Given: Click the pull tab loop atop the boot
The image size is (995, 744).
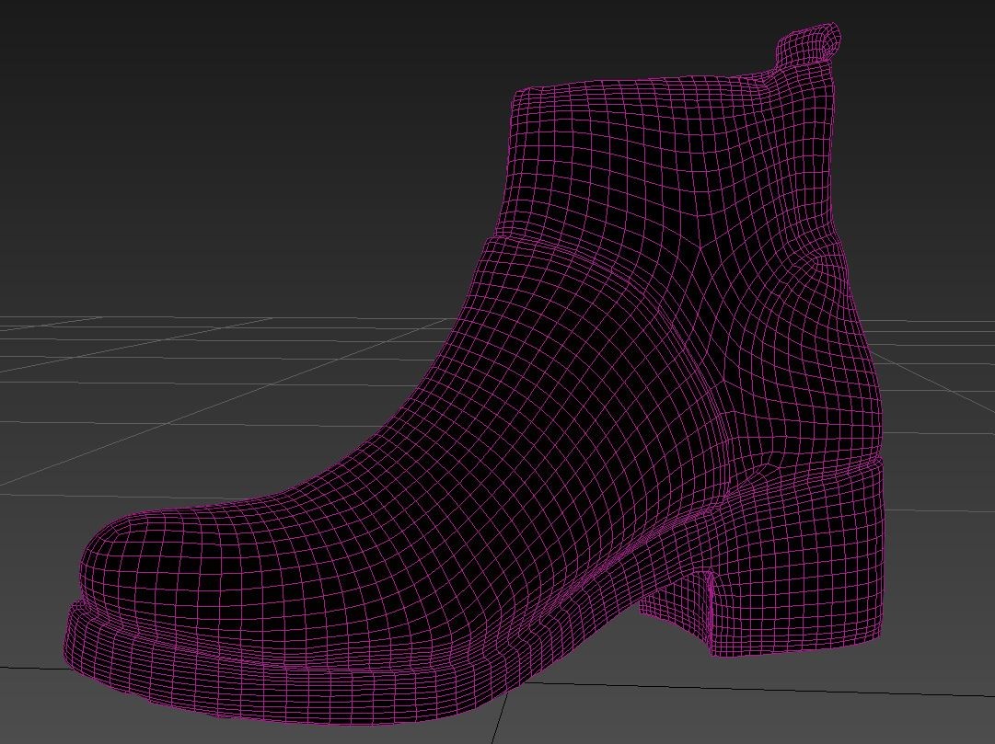Looking at the screenshot, I should pyautogui.click(x=809, y=45).
